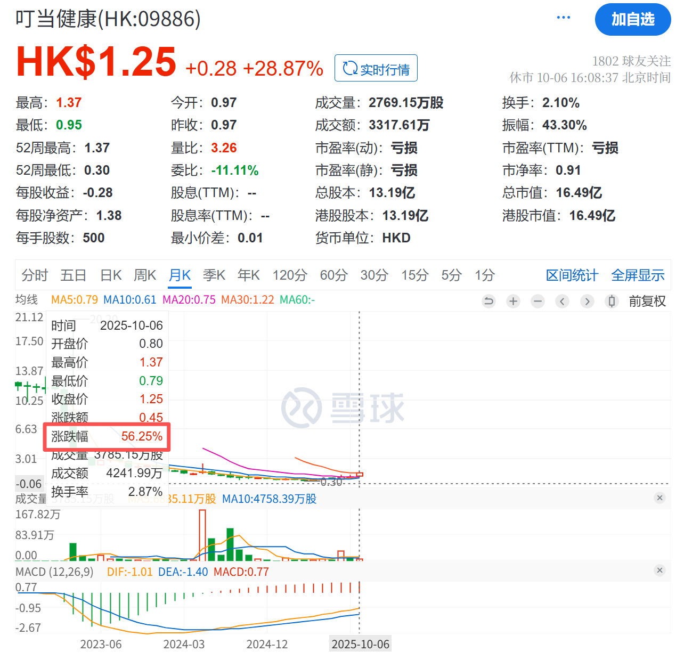
Task: Click the 加自选 add to watchlist button
Action: (x=633, y=20)
